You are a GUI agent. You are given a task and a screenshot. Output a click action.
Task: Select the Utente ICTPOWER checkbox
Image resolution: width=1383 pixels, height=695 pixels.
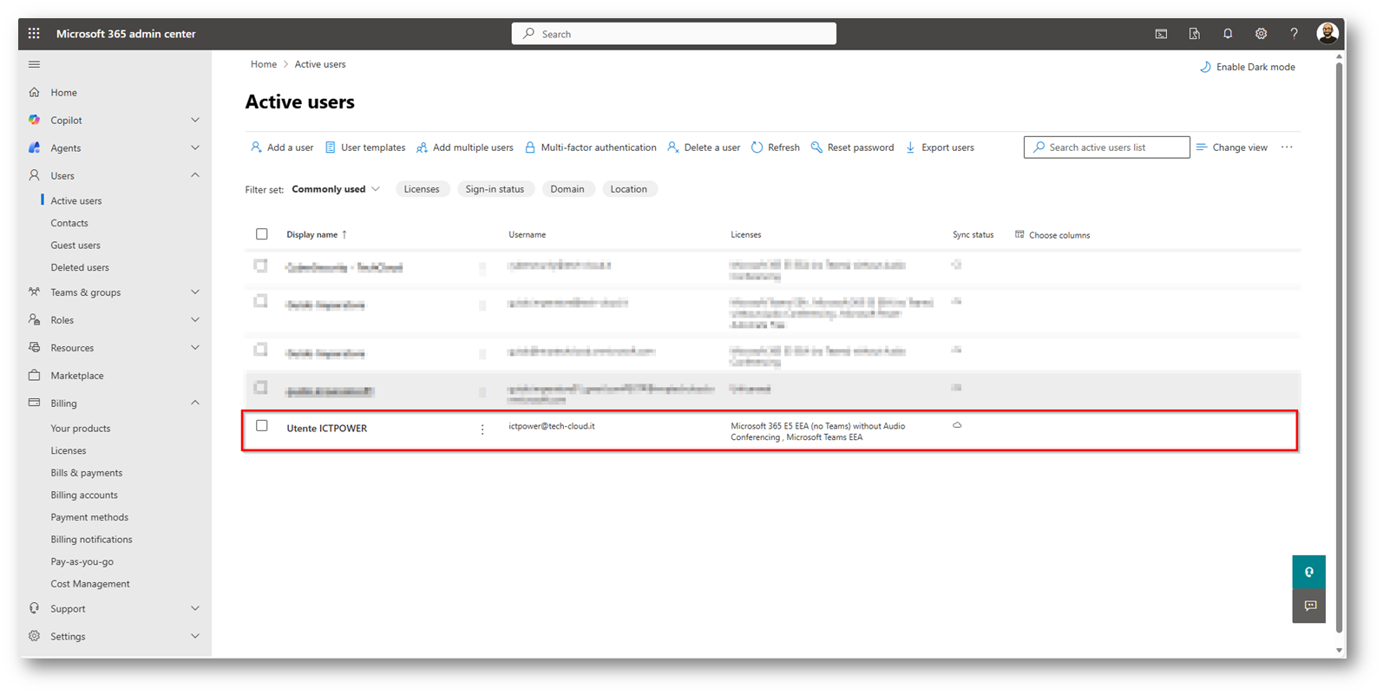click(x=262, y=426)
